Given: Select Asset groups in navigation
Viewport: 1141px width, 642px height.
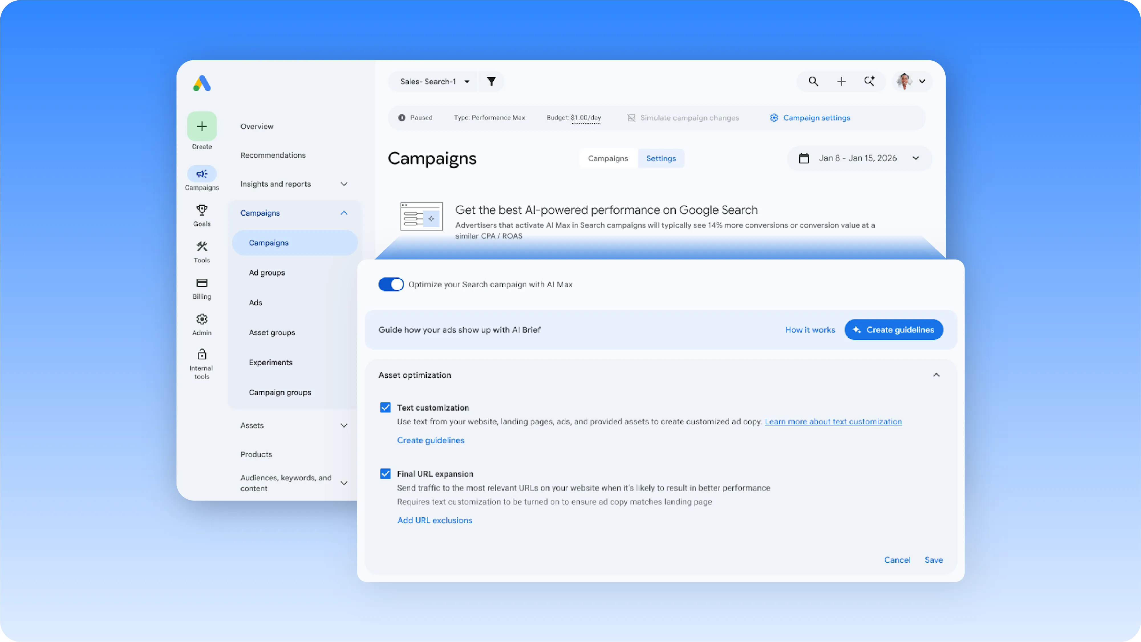Looking at the screenshot, I should click(272, 333).
